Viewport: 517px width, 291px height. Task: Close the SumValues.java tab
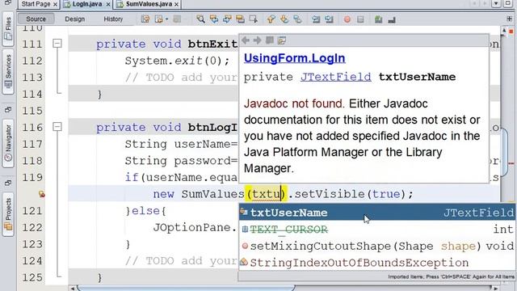click(x=177, y=4)
